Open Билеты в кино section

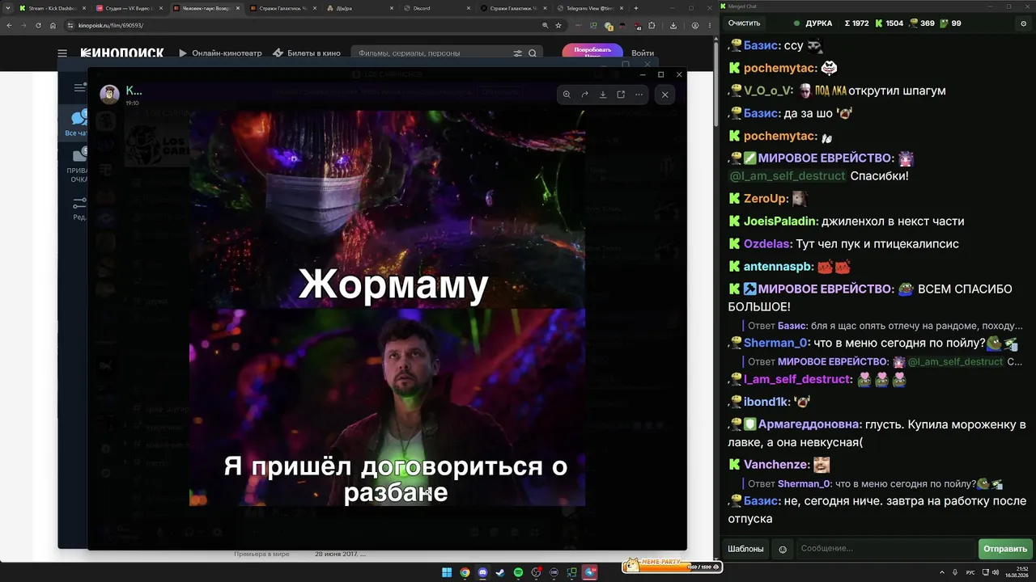307,53
